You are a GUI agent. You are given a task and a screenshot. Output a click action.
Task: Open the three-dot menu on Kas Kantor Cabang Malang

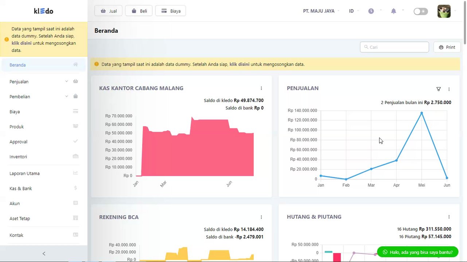[x=261, y=88]
